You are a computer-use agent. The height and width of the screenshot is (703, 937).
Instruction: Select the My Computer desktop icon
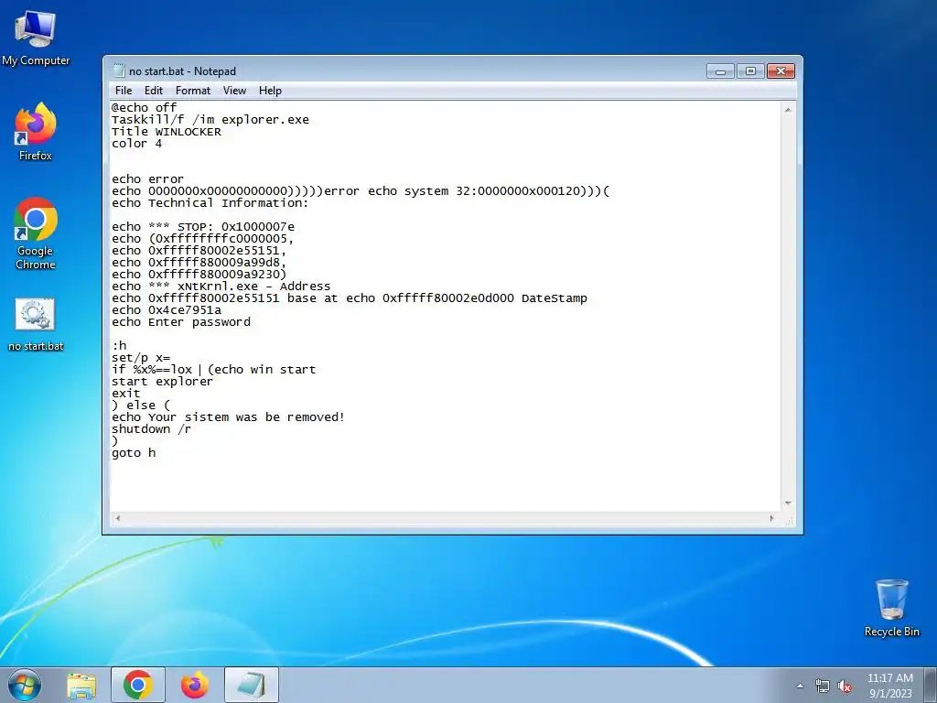tap(36, 38)
